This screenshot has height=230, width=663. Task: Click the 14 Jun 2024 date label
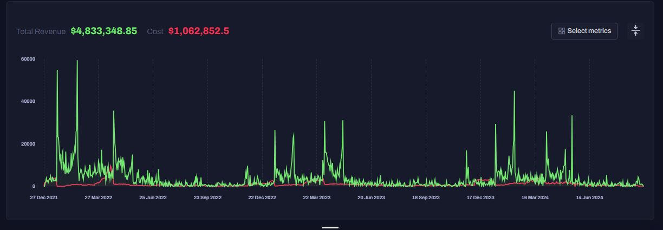pos(589,198)
